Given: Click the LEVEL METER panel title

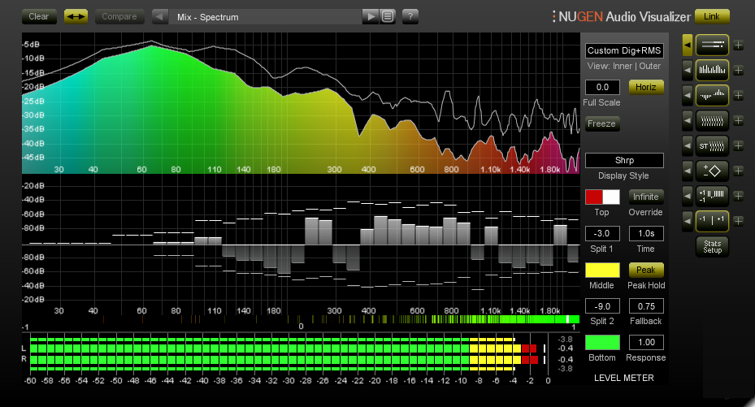Looking at the screenshot, I should click(624, 378).
